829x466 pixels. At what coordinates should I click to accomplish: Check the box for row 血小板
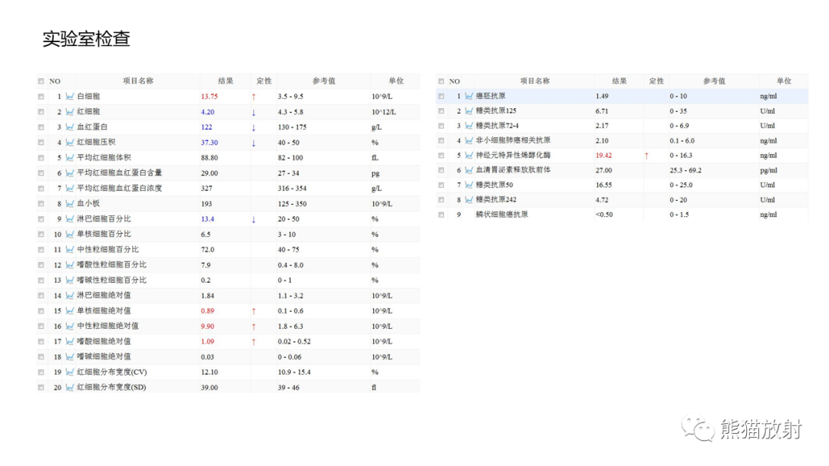(x=41, y=204)
